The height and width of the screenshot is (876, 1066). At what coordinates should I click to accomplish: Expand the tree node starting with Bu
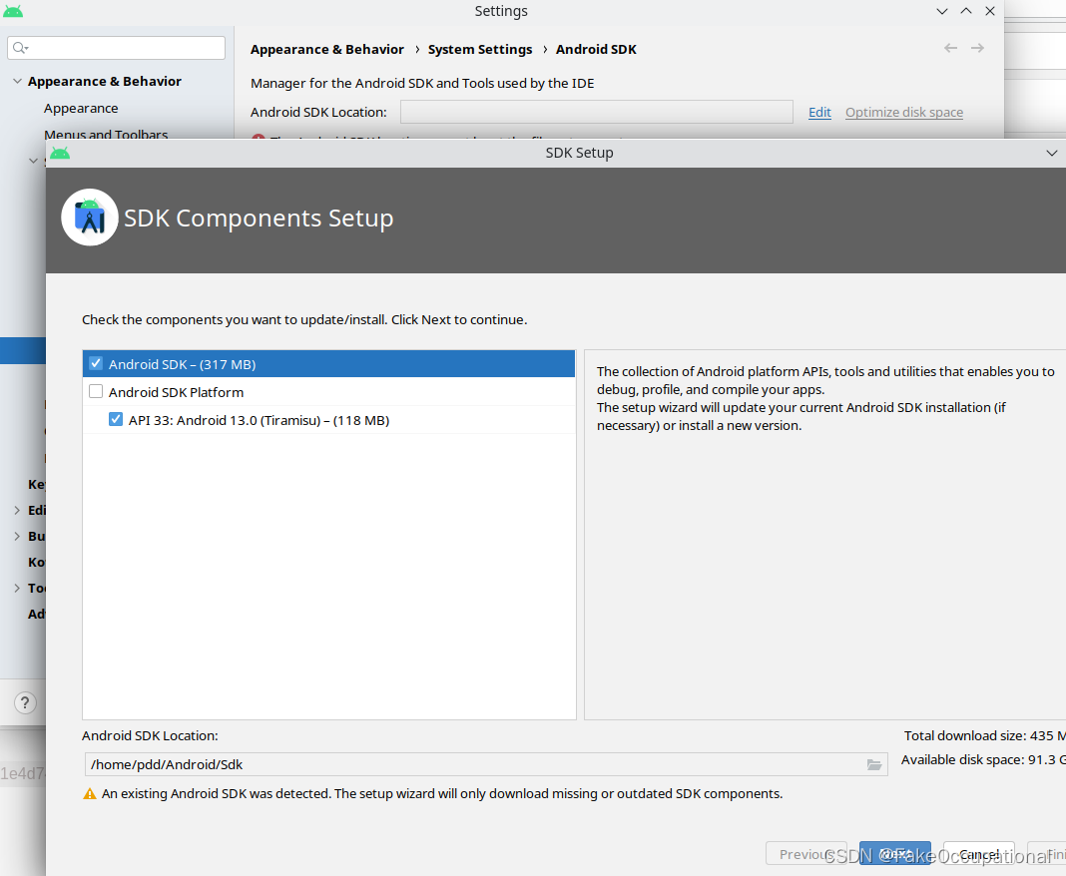17,536
